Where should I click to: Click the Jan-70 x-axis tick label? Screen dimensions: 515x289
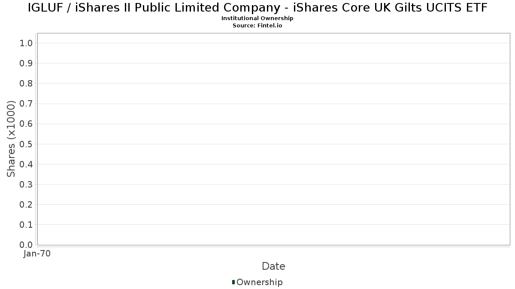[x=37, y=254]
